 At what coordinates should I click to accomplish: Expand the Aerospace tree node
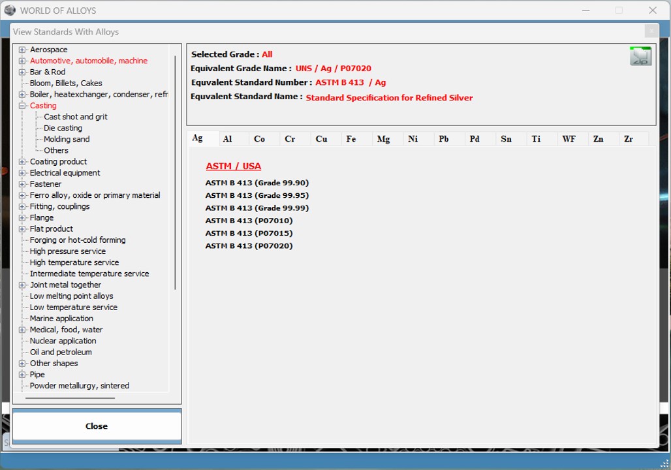coord(22,50)
